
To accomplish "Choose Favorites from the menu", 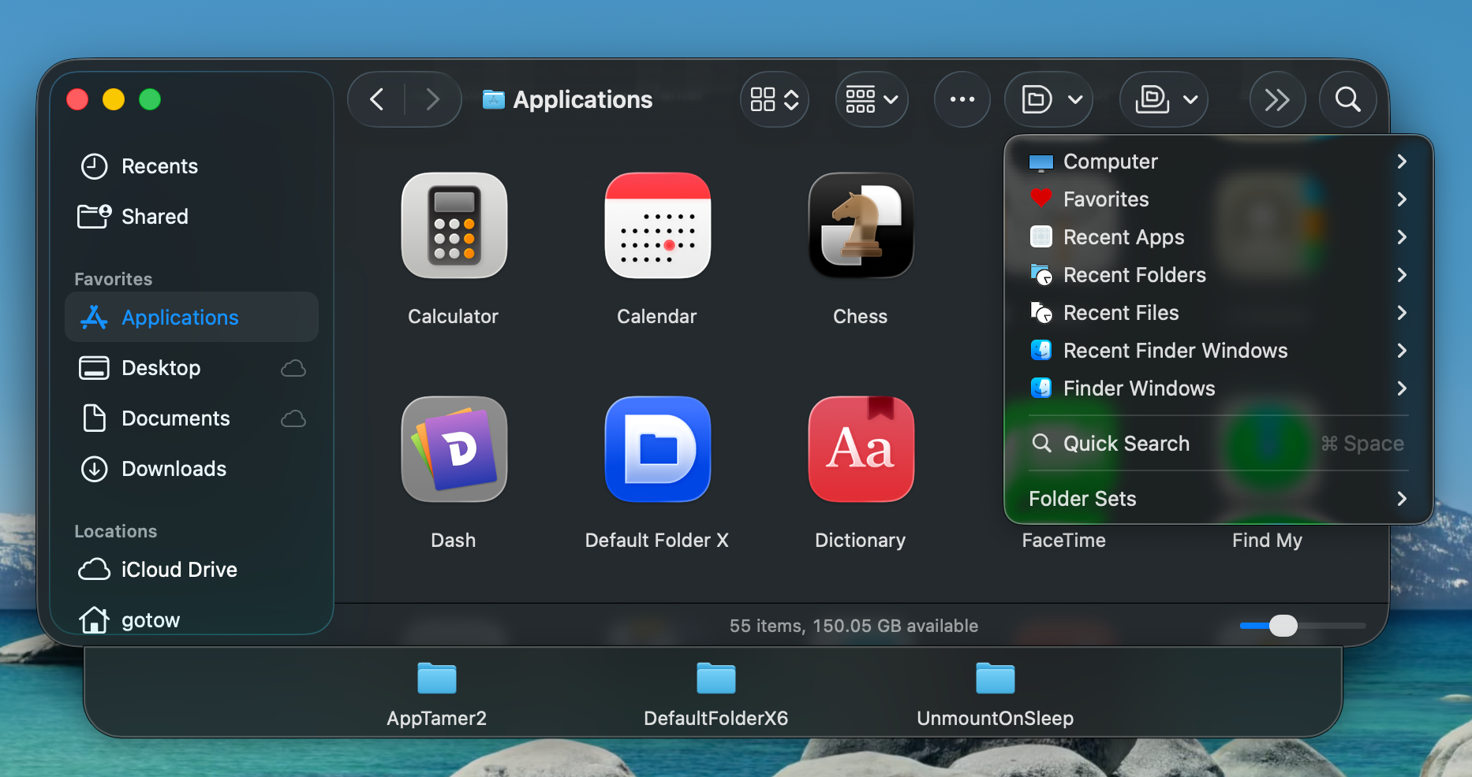I will 1219,199.
